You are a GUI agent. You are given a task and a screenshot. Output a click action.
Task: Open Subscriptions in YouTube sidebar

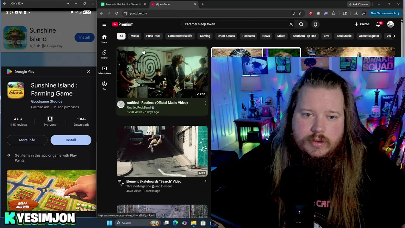click(104, 70)
